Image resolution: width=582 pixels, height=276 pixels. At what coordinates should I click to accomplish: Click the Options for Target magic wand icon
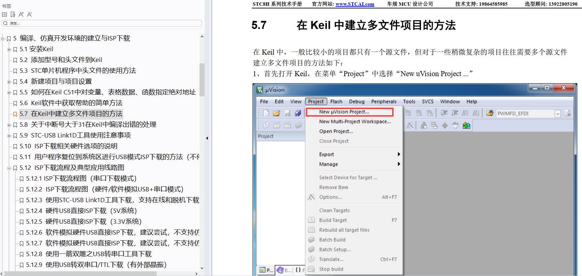pyautogui.click(x=410, y=125)
